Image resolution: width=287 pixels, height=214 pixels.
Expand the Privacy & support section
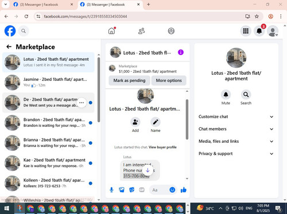[x=236, y=154]
